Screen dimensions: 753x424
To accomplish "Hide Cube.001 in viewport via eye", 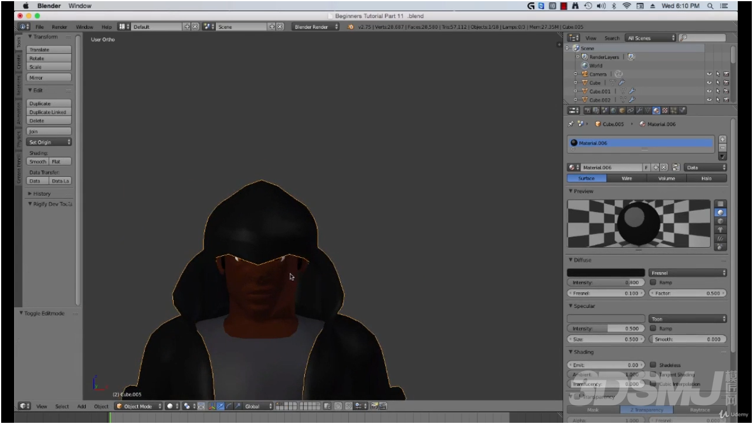I will tap(709, 91).
